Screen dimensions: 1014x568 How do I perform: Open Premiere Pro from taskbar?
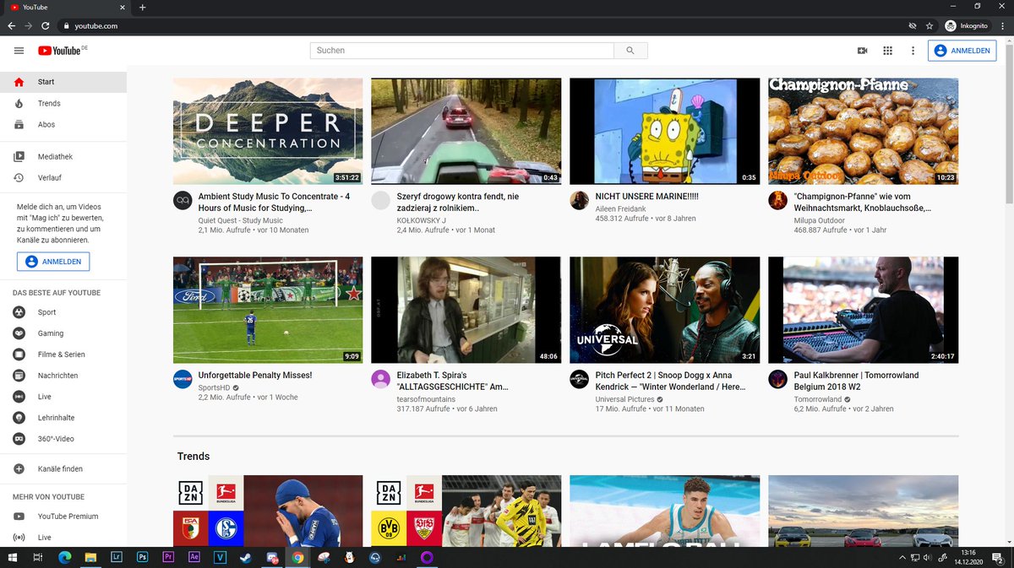pyautogui.click(x=168, y=557)
